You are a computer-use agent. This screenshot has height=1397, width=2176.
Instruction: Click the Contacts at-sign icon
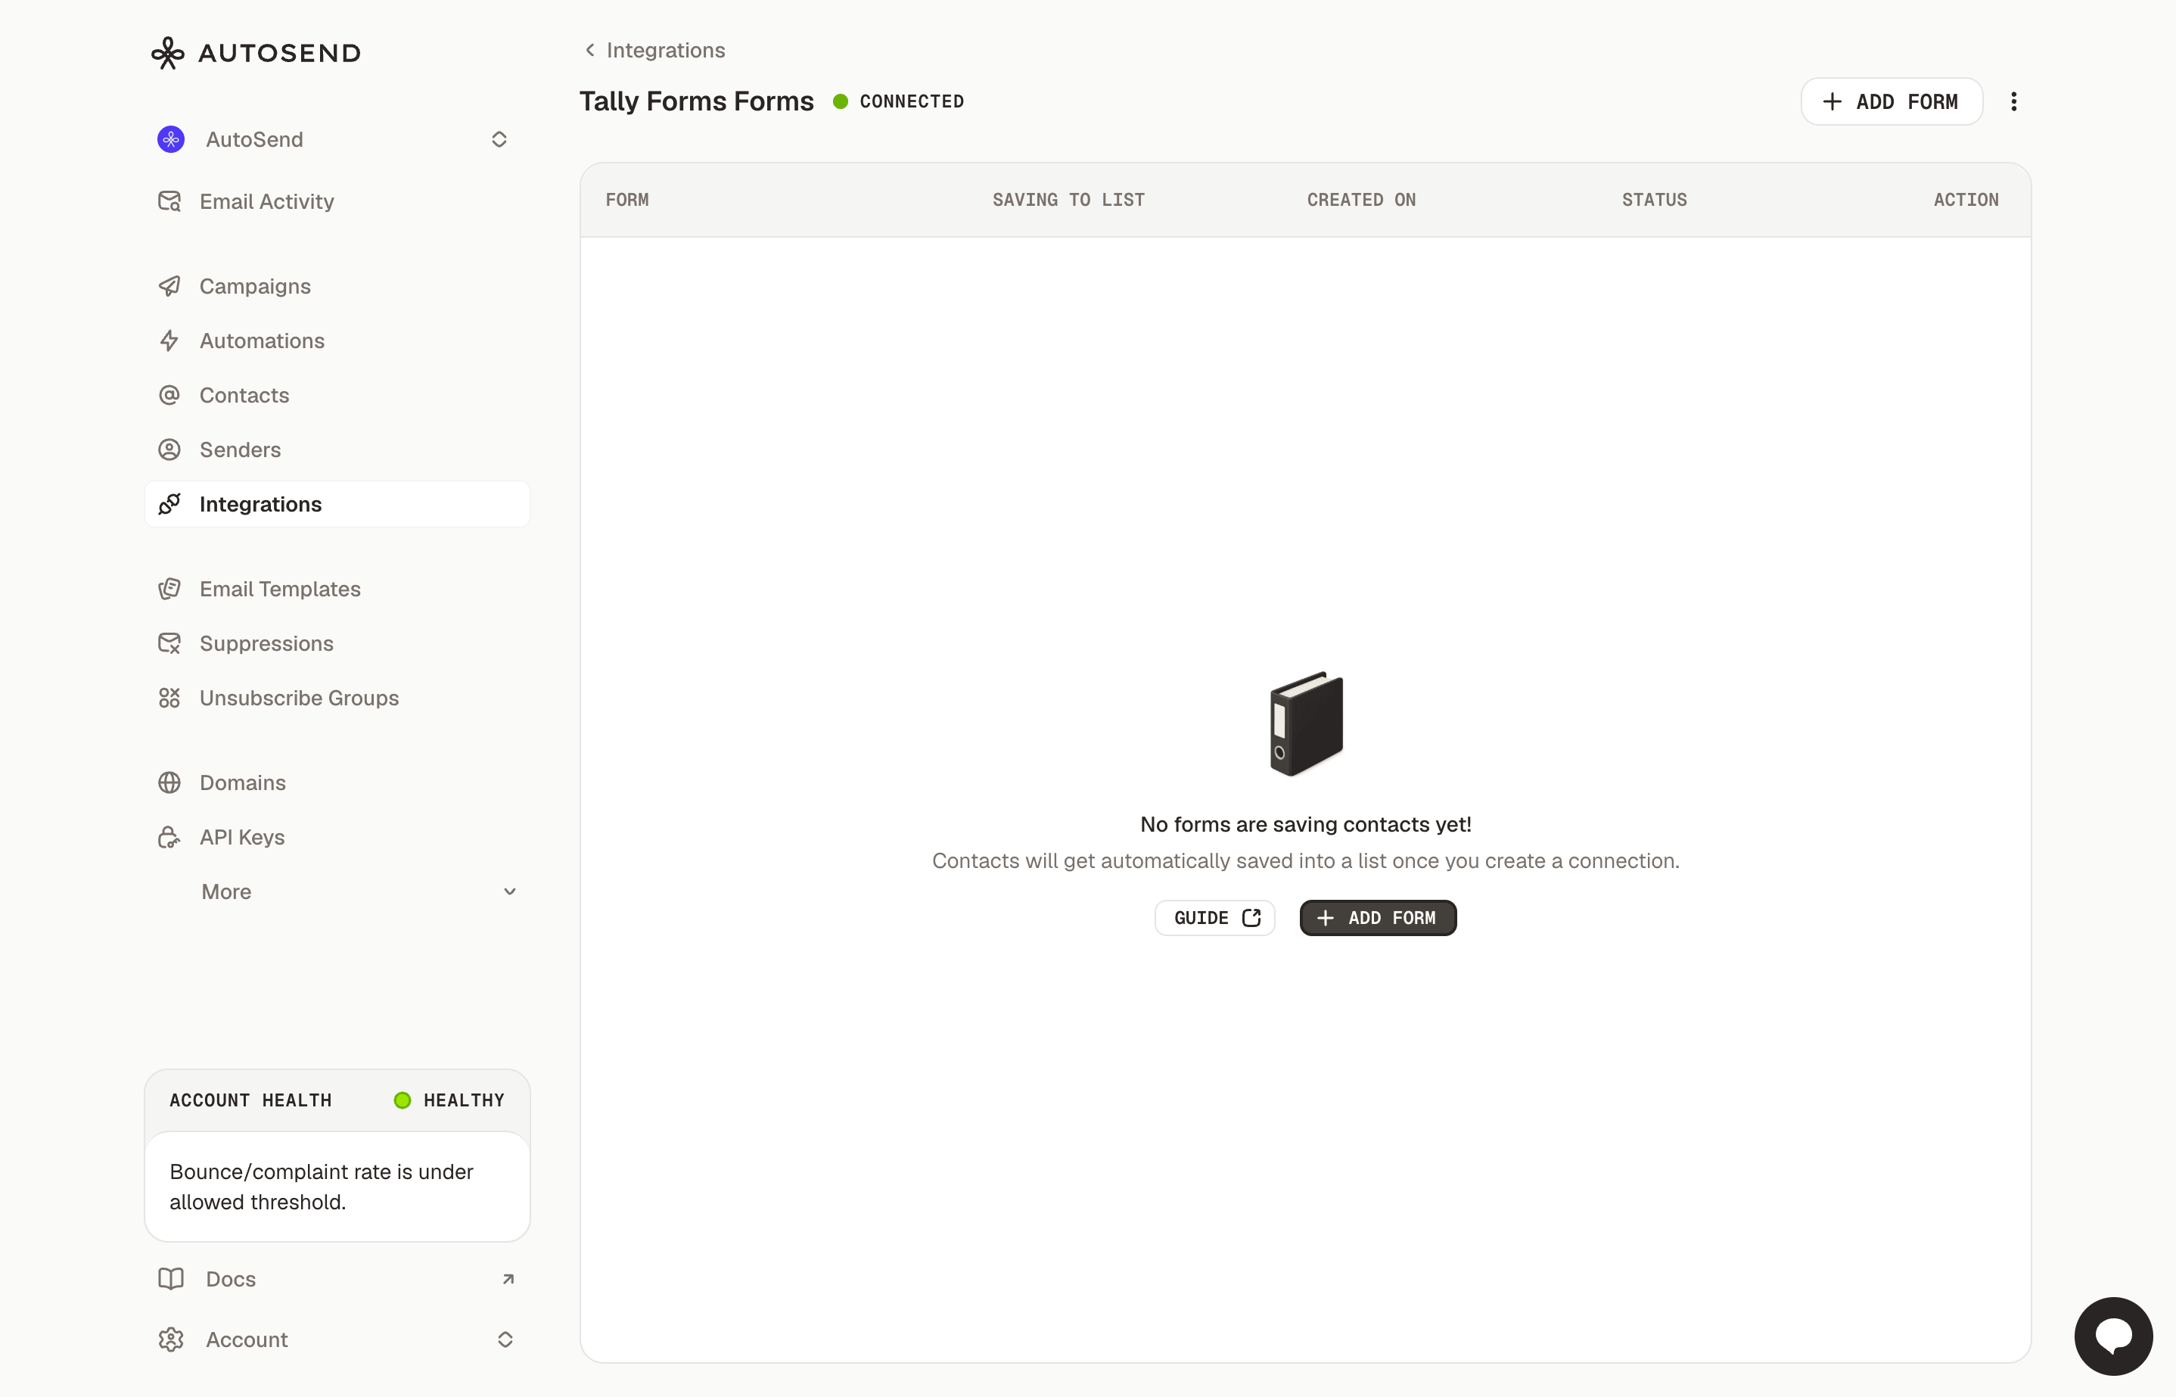pos(169,394)
